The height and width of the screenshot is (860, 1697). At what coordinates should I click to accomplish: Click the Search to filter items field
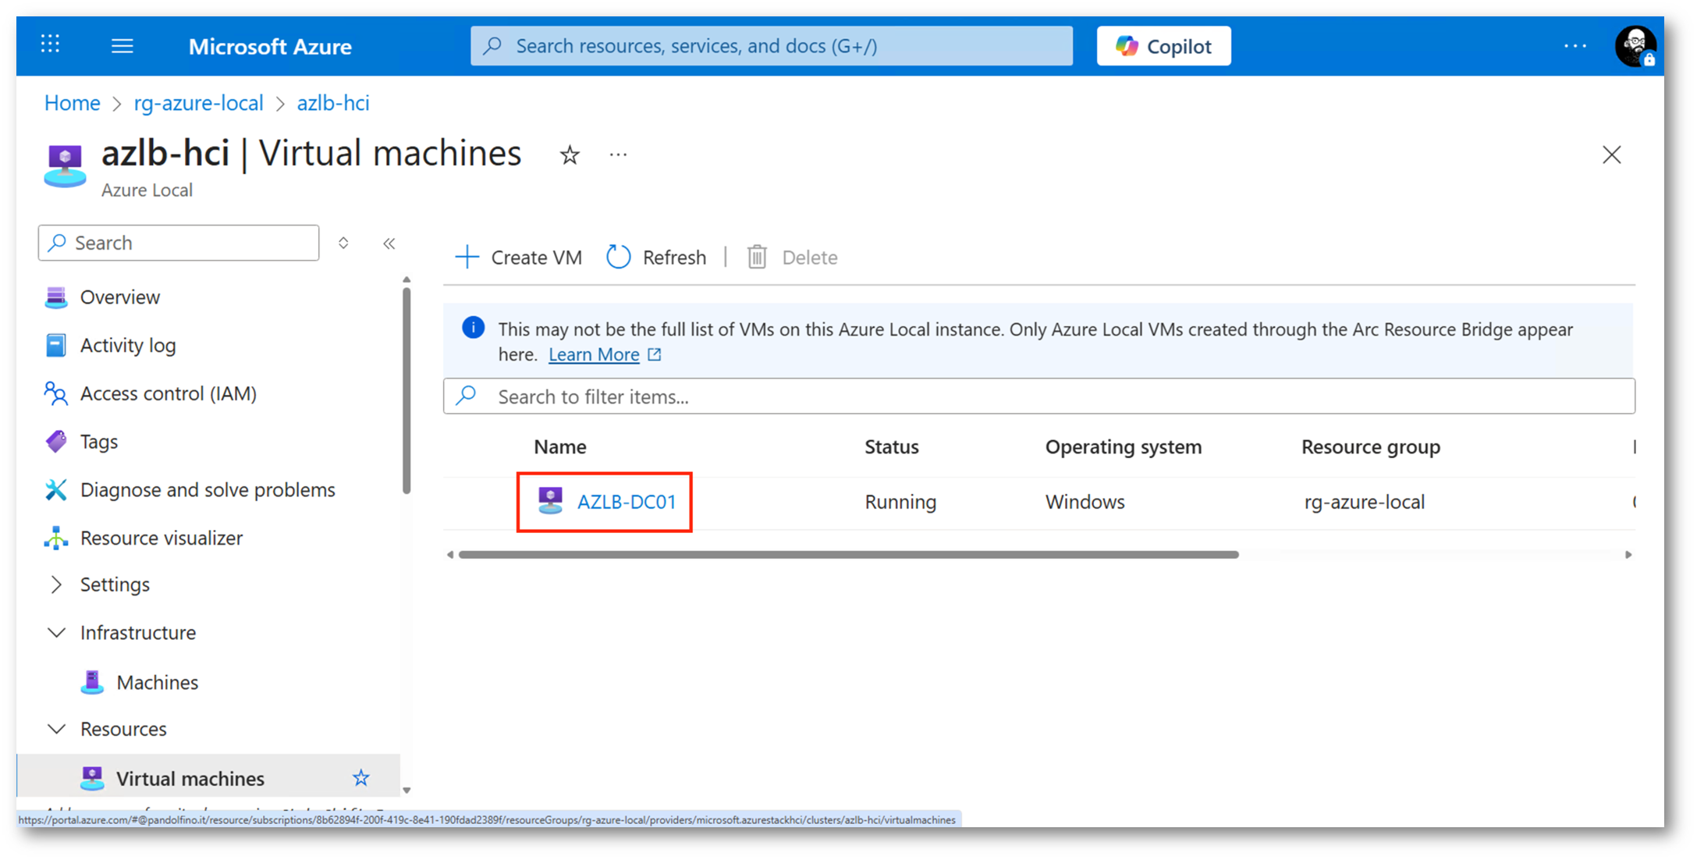(x=1038, y=396)
